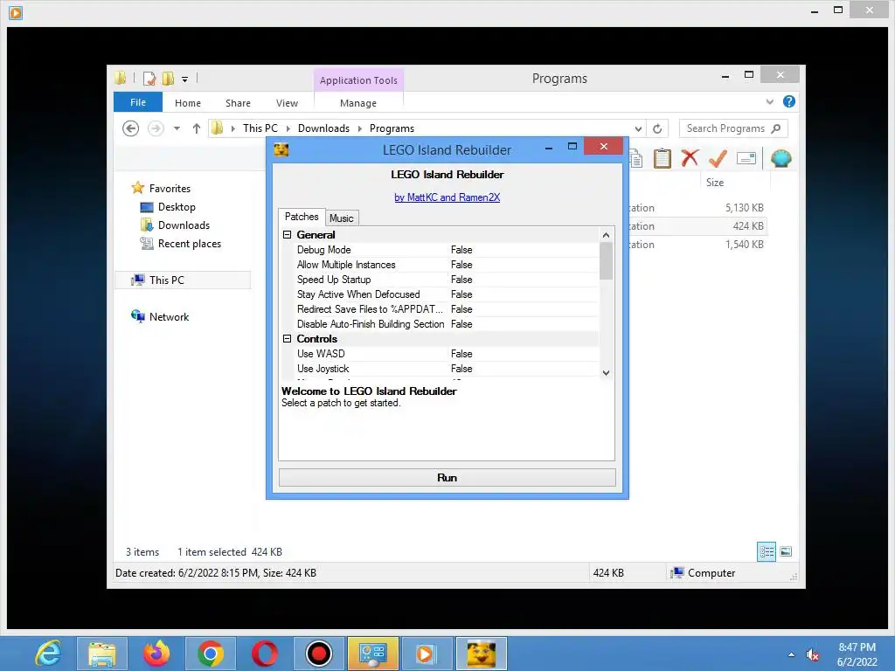The image size is (895, 671).
Task: Click This PC in the address breadcrumb
Action: pyautogui.click(x=260, y=128)
